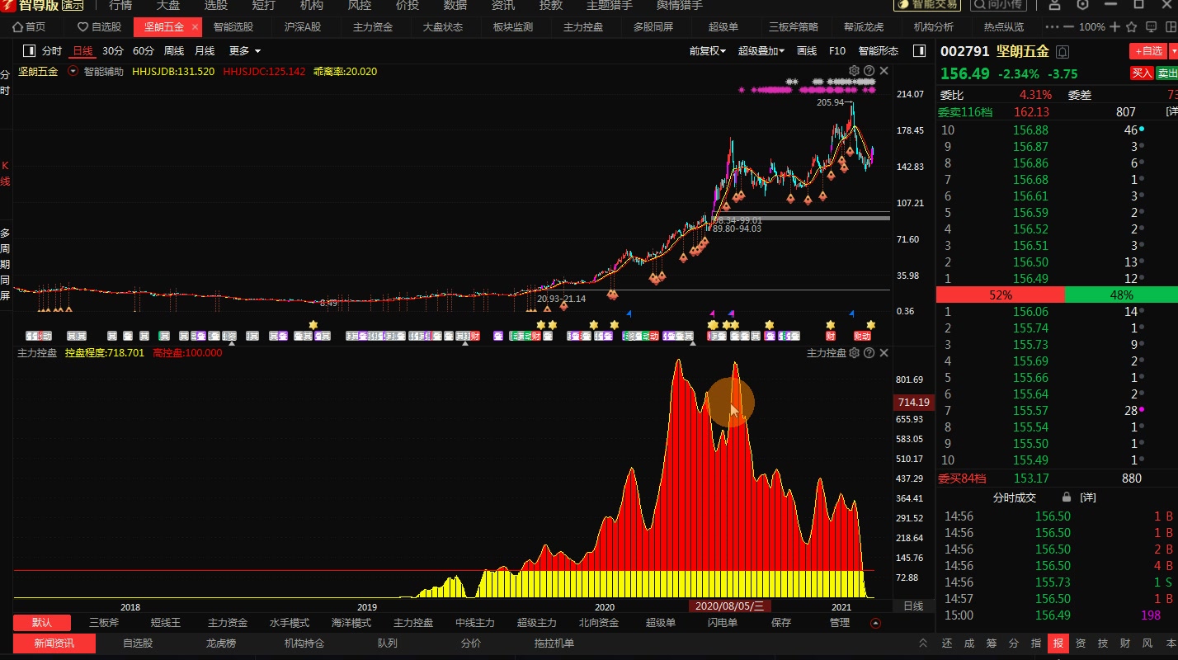Open 超级叠加 dropdown
1178x660 pixels.
pyautogui.click(x=761, y=51)
